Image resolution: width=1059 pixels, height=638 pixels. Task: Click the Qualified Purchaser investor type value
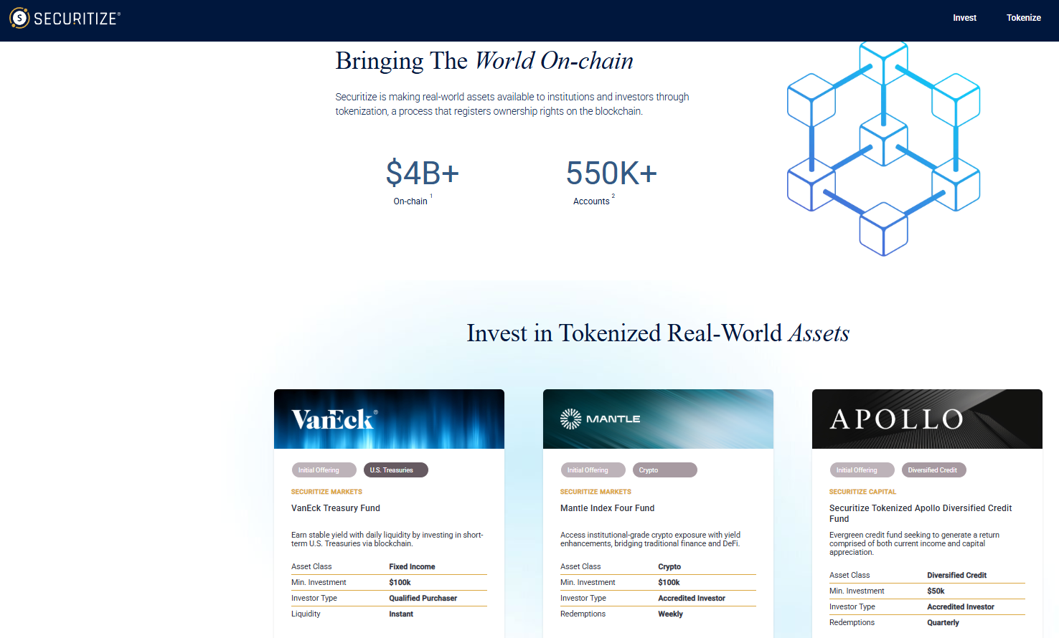[423, 598]
